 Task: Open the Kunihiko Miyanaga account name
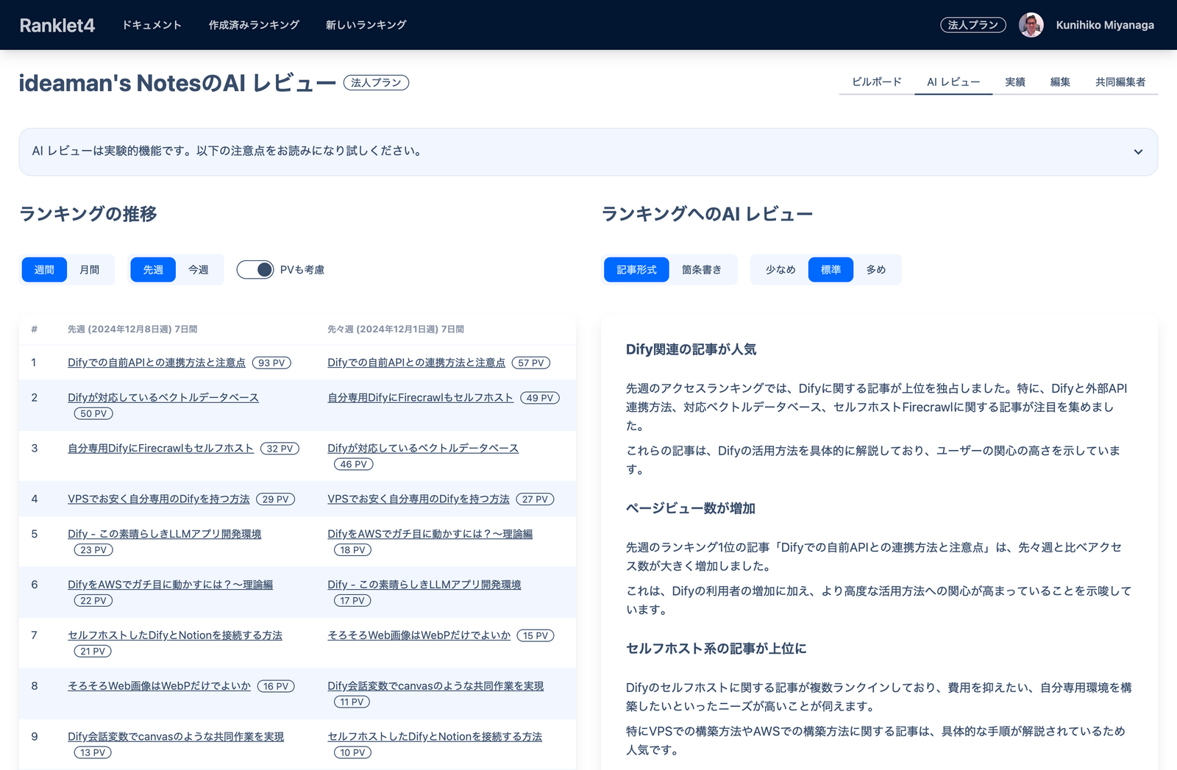pos(1105,25)
